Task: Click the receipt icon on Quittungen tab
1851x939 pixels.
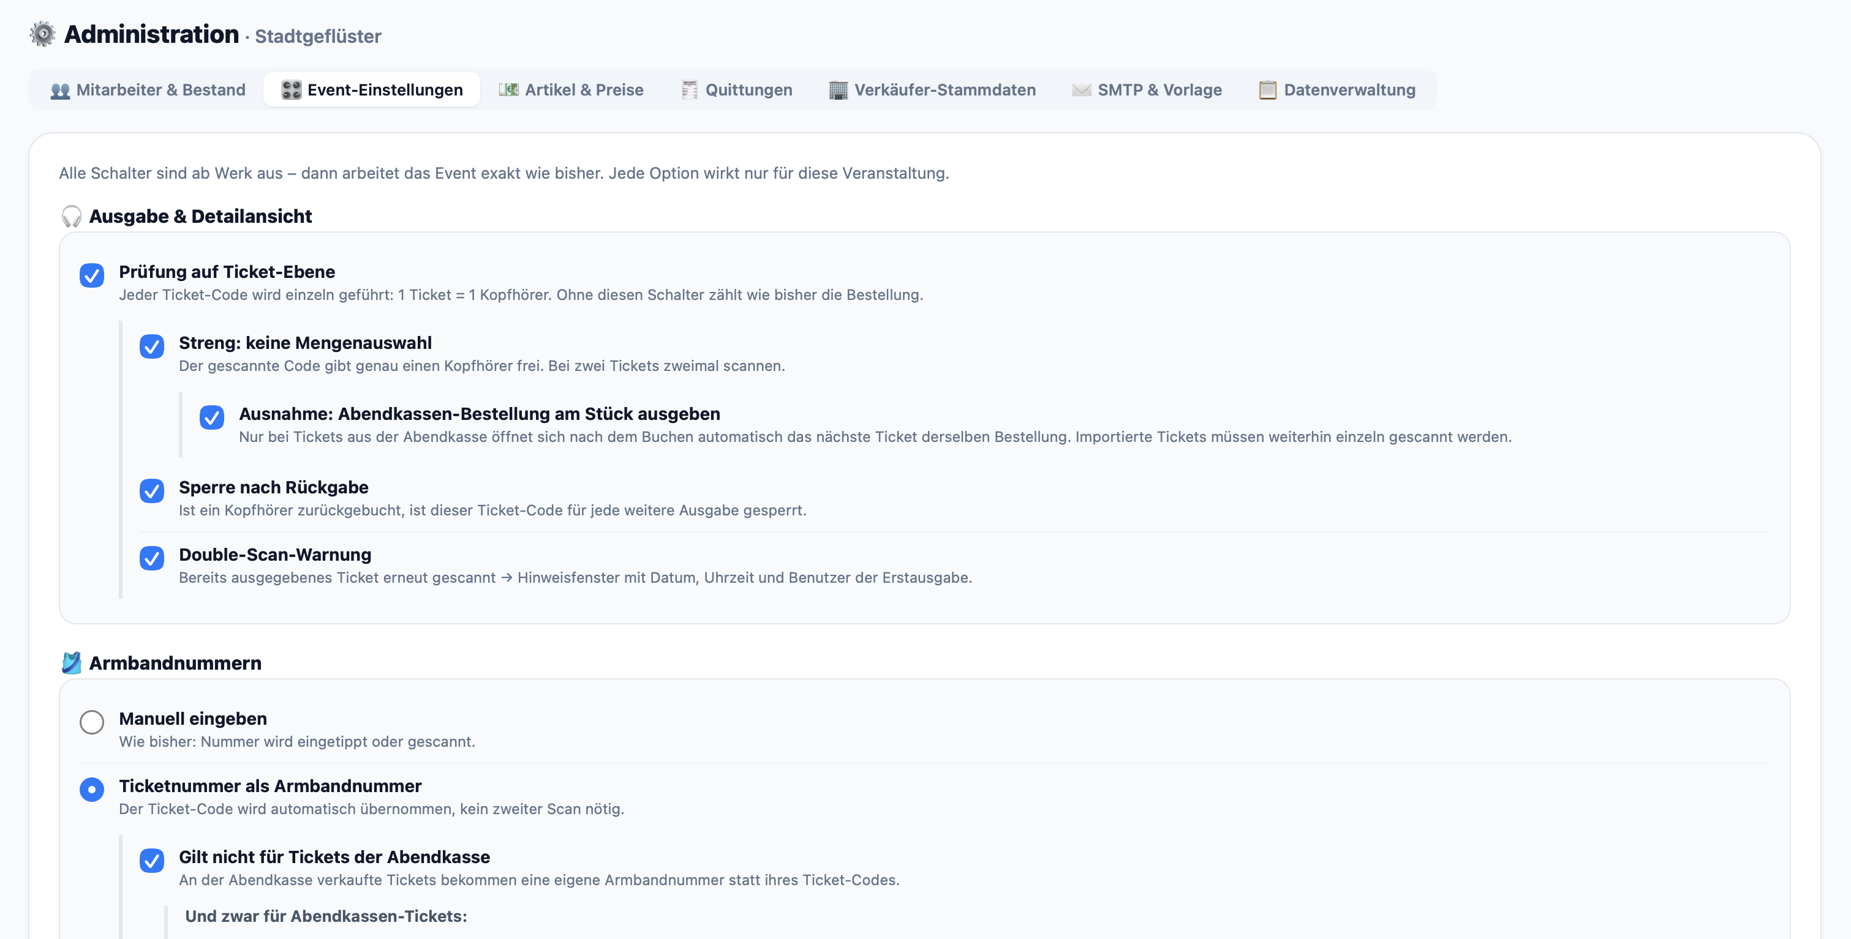Action: [x=689, y=90]
